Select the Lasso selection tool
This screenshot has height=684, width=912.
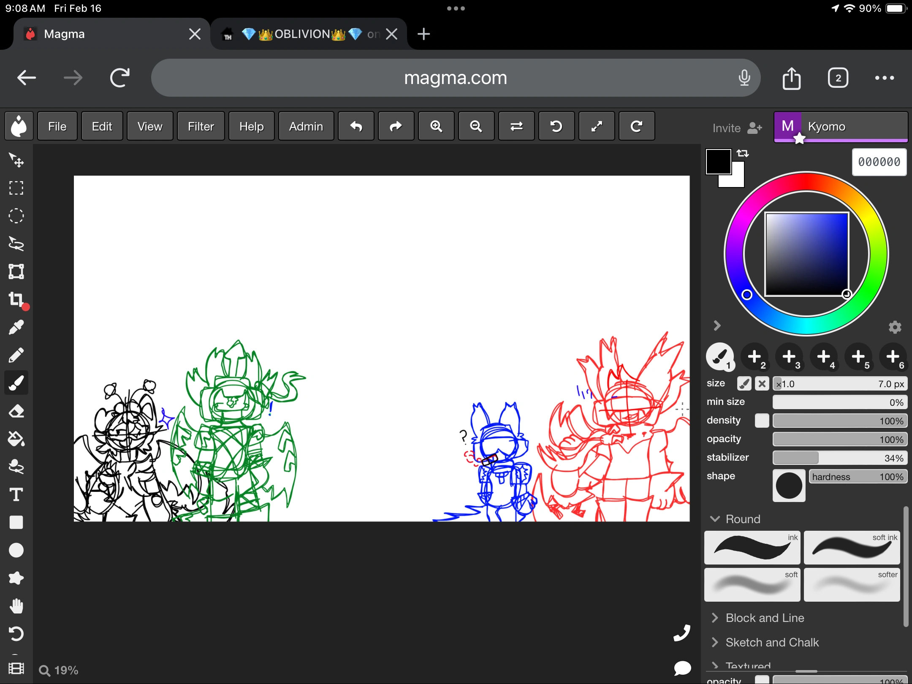pyautogui.click(x=16, y=244)
